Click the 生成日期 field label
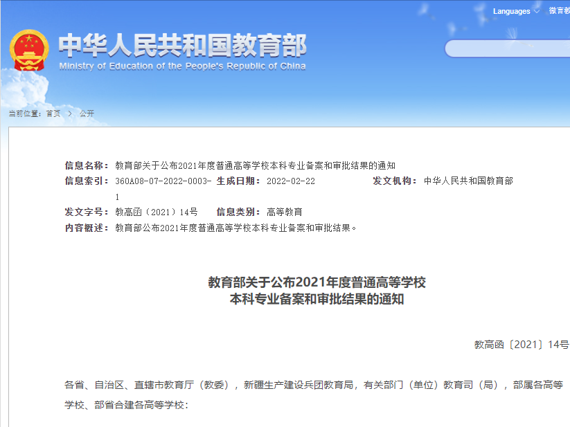 238,181
